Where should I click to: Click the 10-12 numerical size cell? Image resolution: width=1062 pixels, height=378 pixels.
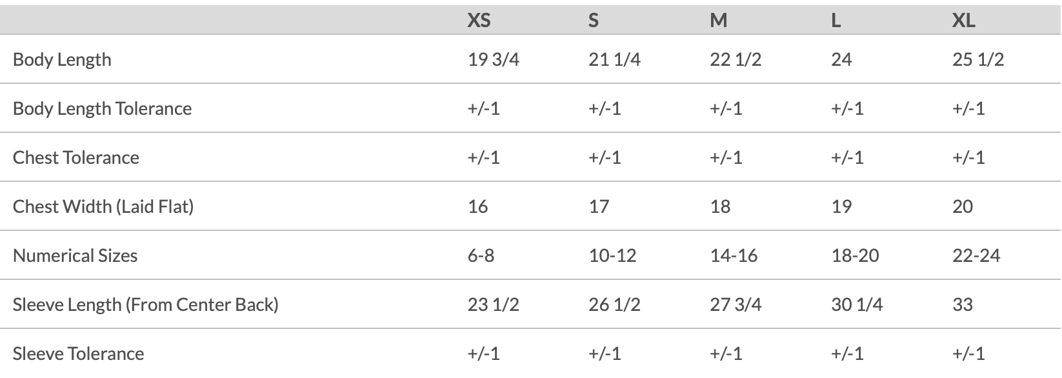tap(612, 255)
